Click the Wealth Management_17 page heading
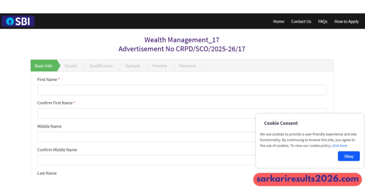The width and height of the screenshot is (365, 191). [182, 40]
